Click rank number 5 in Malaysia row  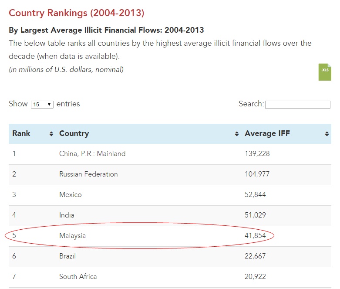tap(14, 235)
